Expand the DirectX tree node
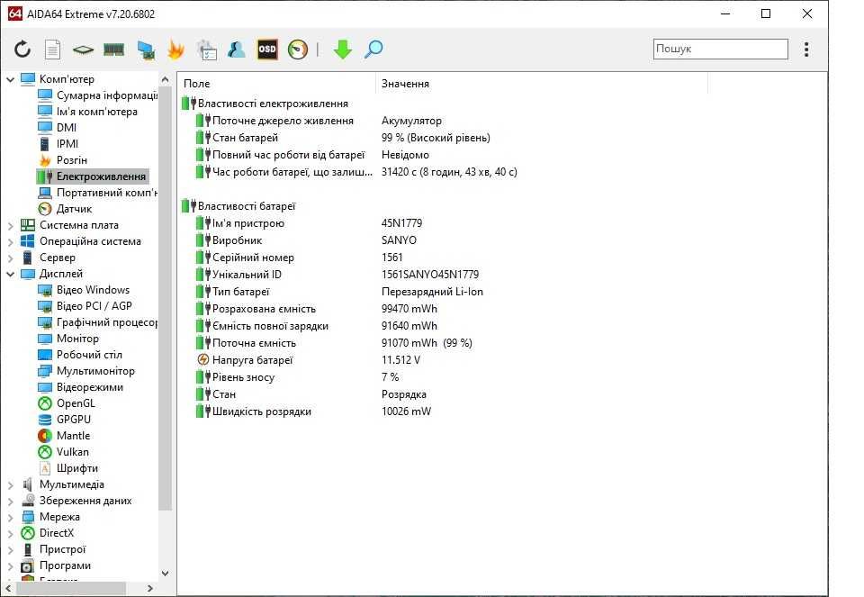Image resolution: width=864 pixels, height=597 pixels. tap(11, 534)
